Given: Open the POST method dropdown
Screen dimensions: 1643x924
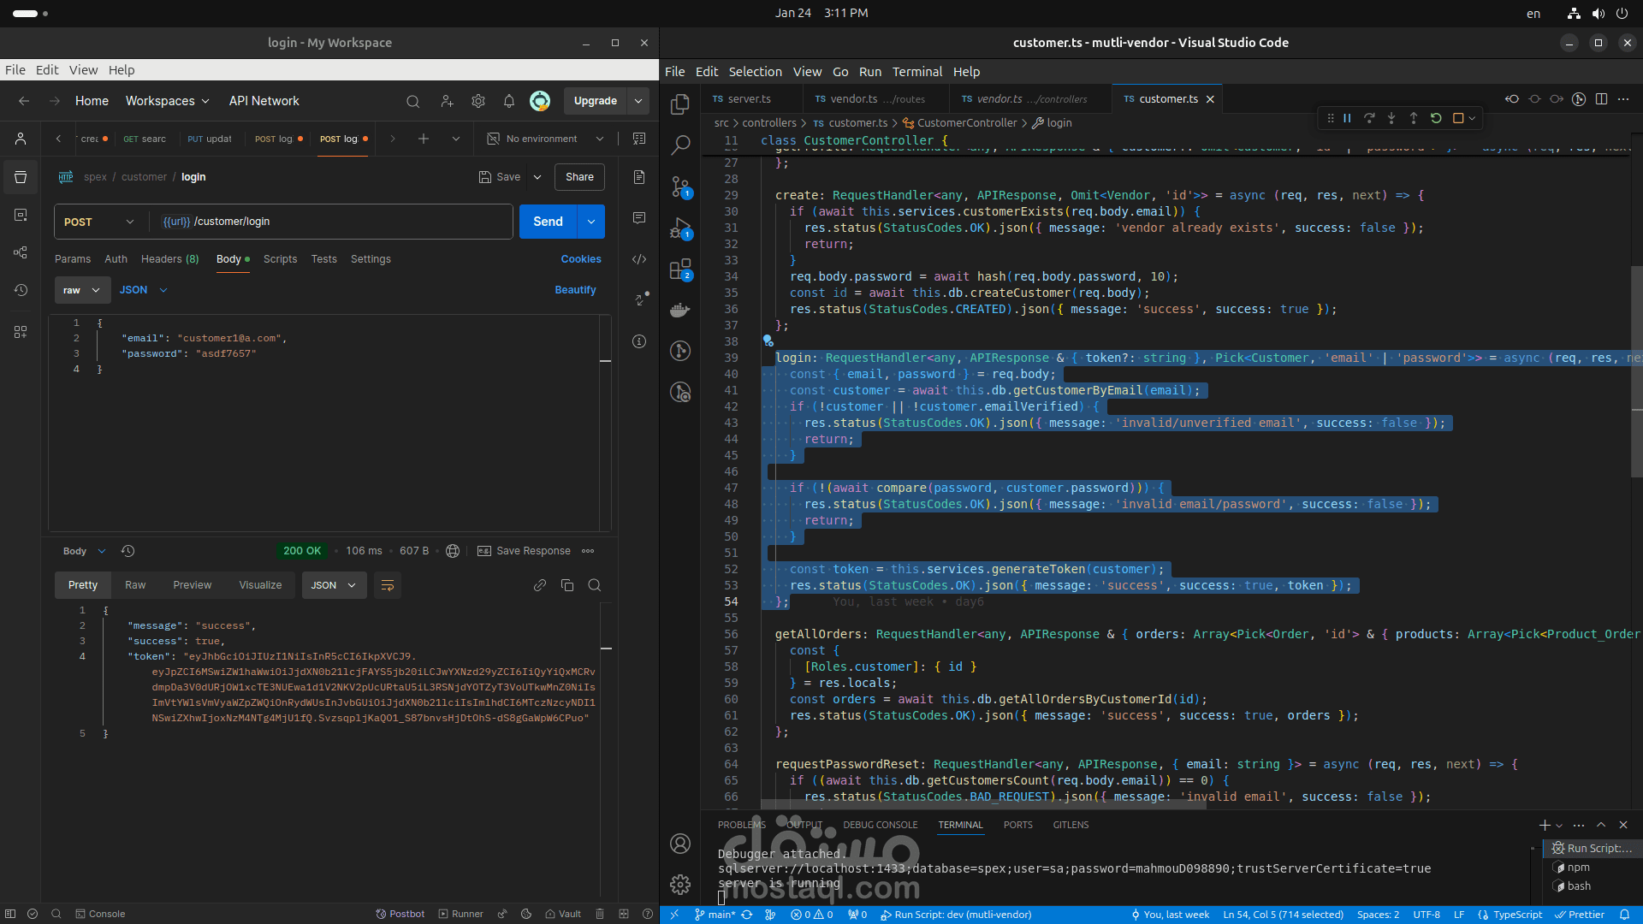Looking at the screenshot, I should click(99, 222).
